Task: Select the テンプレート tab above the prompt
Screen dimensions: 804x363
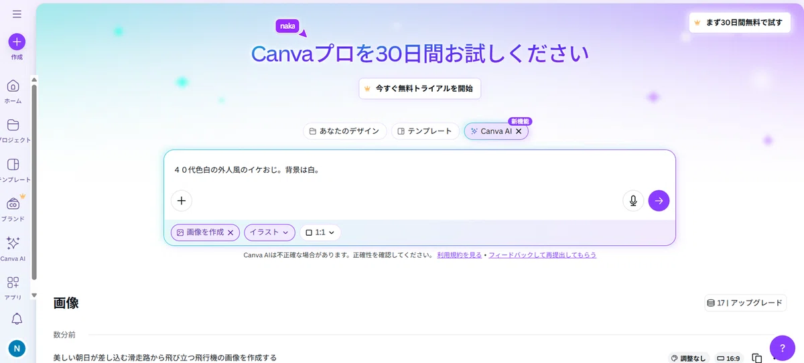Action: [425, 131]
